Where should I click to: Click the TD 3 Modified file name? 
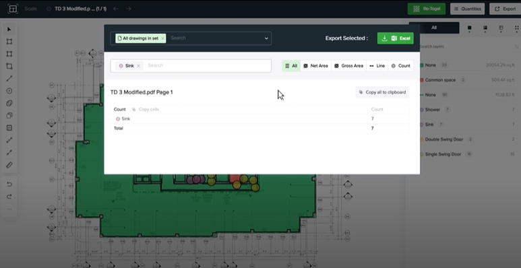pyautogui.click(x=80, y=9)
